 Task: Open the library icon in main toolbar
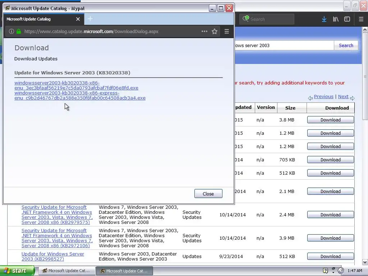click(x=336, y=19)
